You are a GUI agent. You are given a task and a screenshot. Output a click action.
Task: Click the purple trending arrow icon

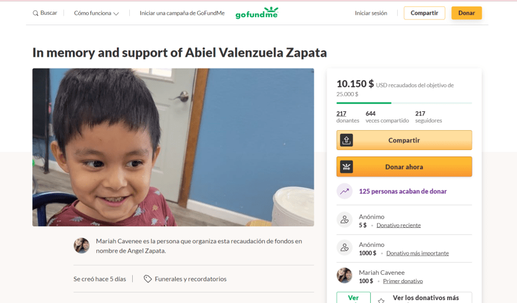[344, 191]
